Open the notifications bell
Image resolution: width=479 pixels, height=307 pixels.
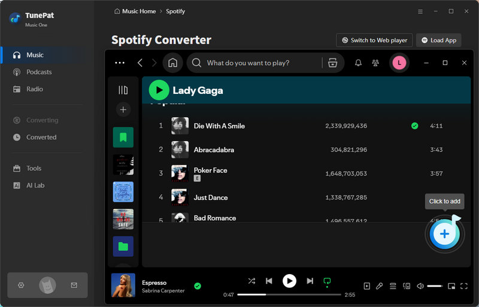point(358,63)
